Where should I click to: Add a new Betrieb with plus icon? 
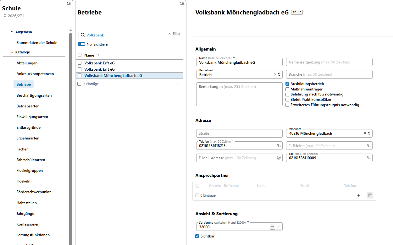click(178, 84)
